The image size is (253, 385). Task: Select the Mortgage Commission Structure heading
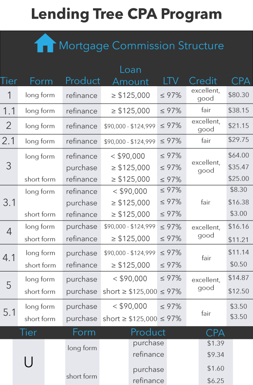141,45
